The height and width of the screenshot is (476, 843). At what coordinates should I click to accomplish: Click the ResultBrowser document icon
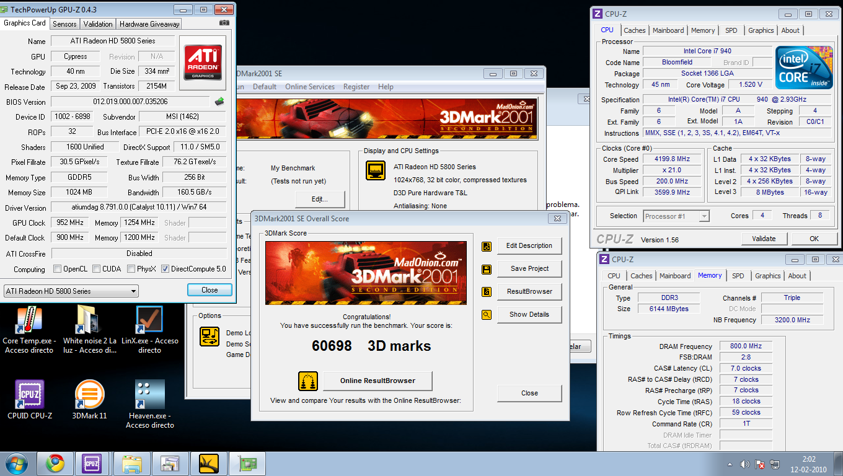point(487,292)
